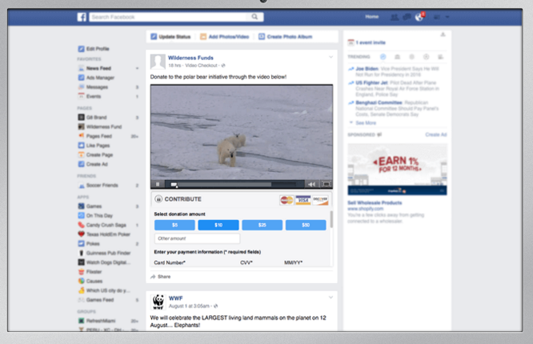The width and height of the screenshot is (533, 344).
Task: Click Edit Profile in sidebar
Action: 94,49
